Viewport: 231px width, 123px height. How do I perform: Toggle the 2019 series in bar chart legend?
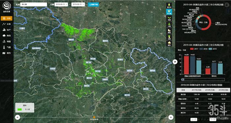click(x=213, y=49)
